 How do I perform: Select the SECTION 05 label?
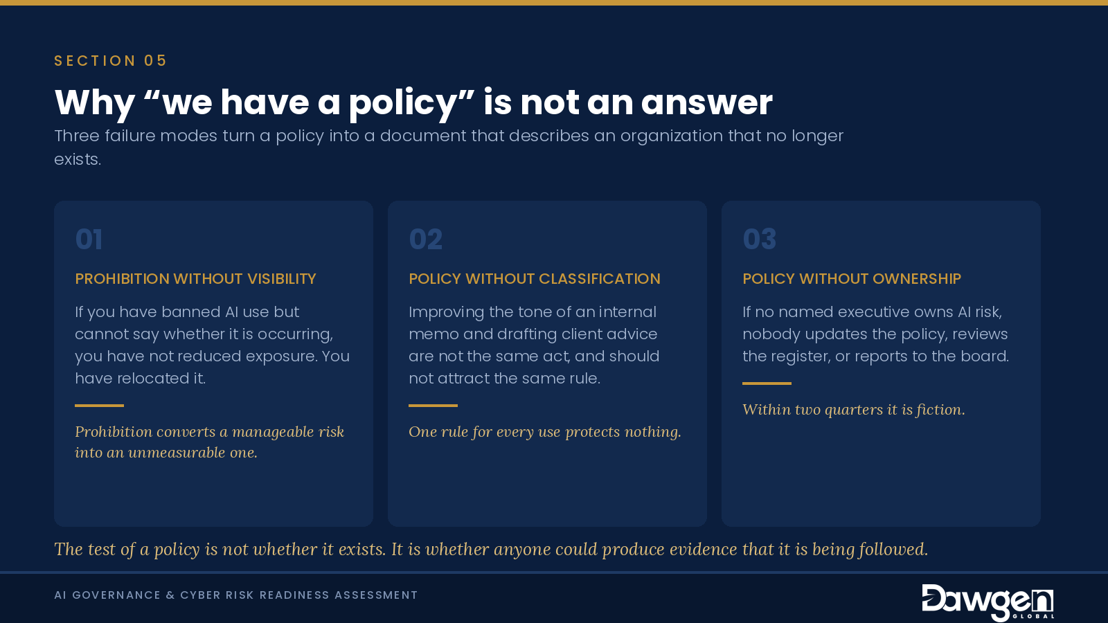(111, 61)
